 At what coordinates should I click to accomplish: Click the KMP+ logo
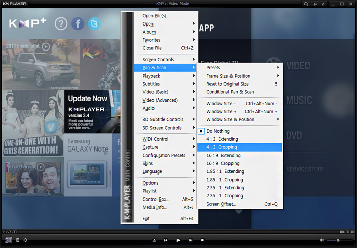pyautogui.click(x=28, y=23)
